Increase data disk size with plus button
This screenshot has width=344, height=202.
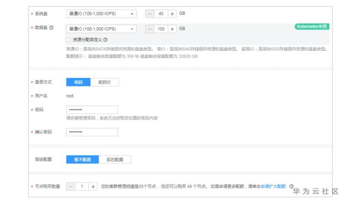tap(172, 29)
